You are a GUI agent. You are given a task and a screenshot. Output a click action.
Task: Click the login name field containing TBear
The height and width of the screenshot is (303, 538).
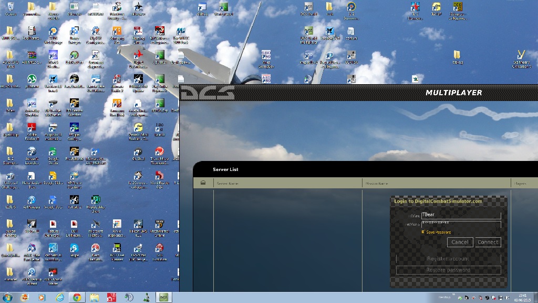click(x=461, y=215)
